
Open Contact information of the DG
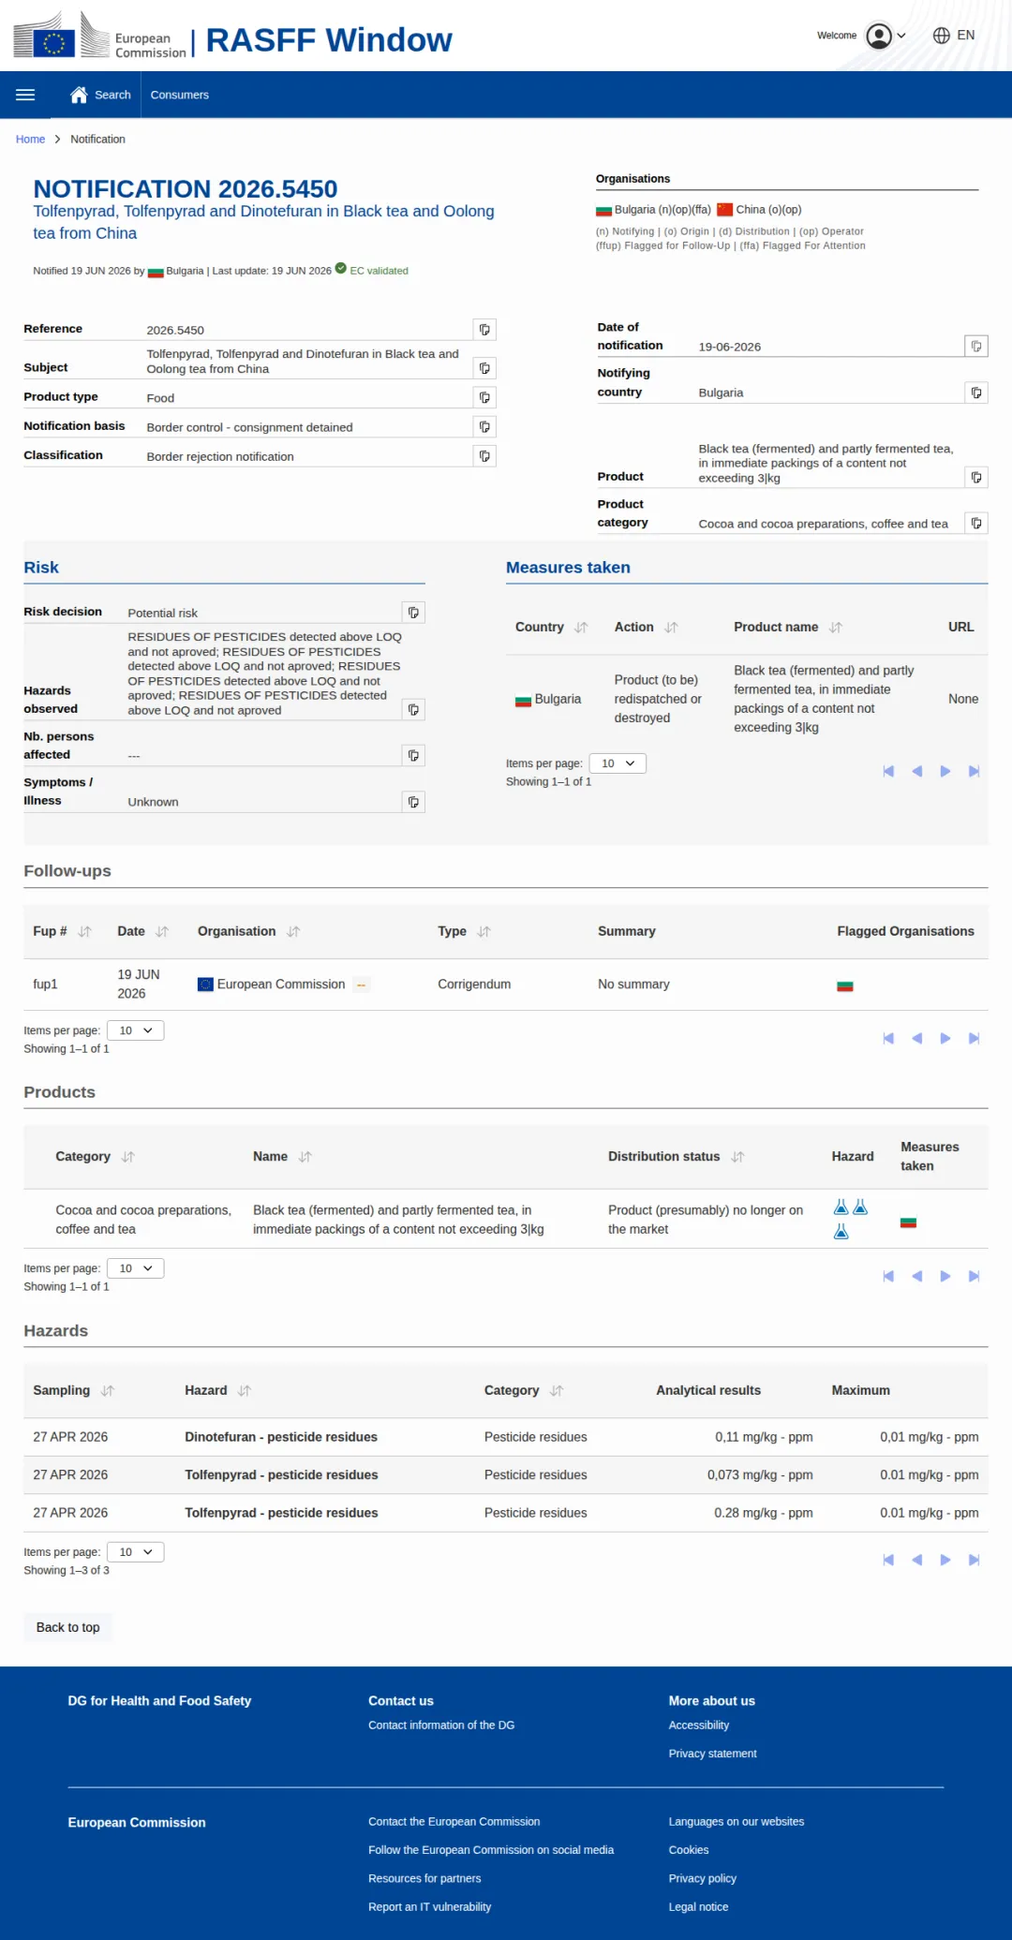pyautogui.click(x=441, y=1725)
